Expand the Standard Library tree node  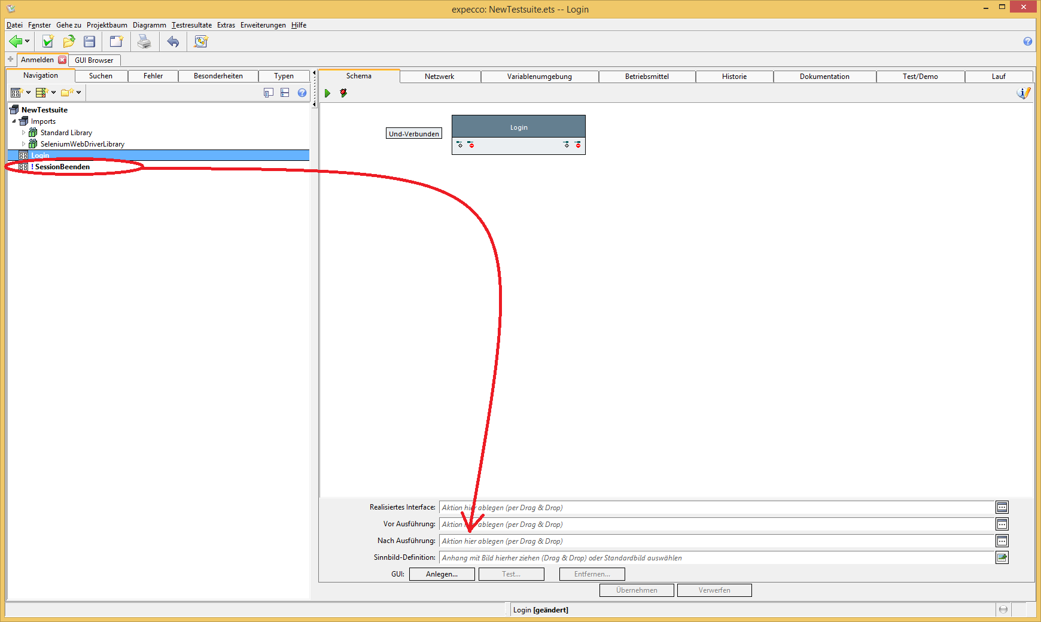tap(24, 133)
